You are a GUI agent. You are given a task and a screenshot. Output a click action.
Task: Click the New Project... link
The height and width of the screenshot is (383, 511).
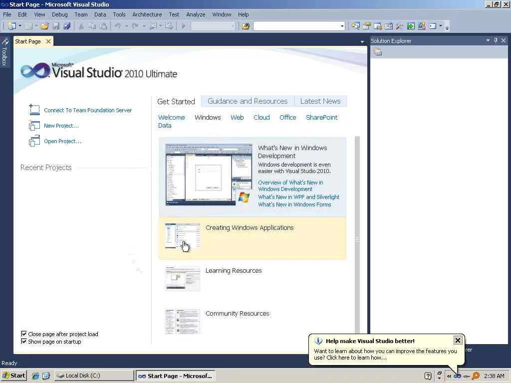(x=61, y=126)
